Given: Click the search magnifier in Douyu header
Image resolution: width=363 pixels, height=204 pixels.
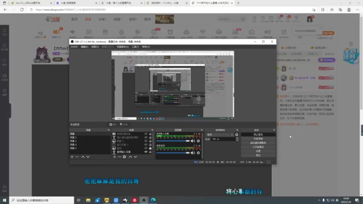Looking at the screenshot, I should click(243, 19).
